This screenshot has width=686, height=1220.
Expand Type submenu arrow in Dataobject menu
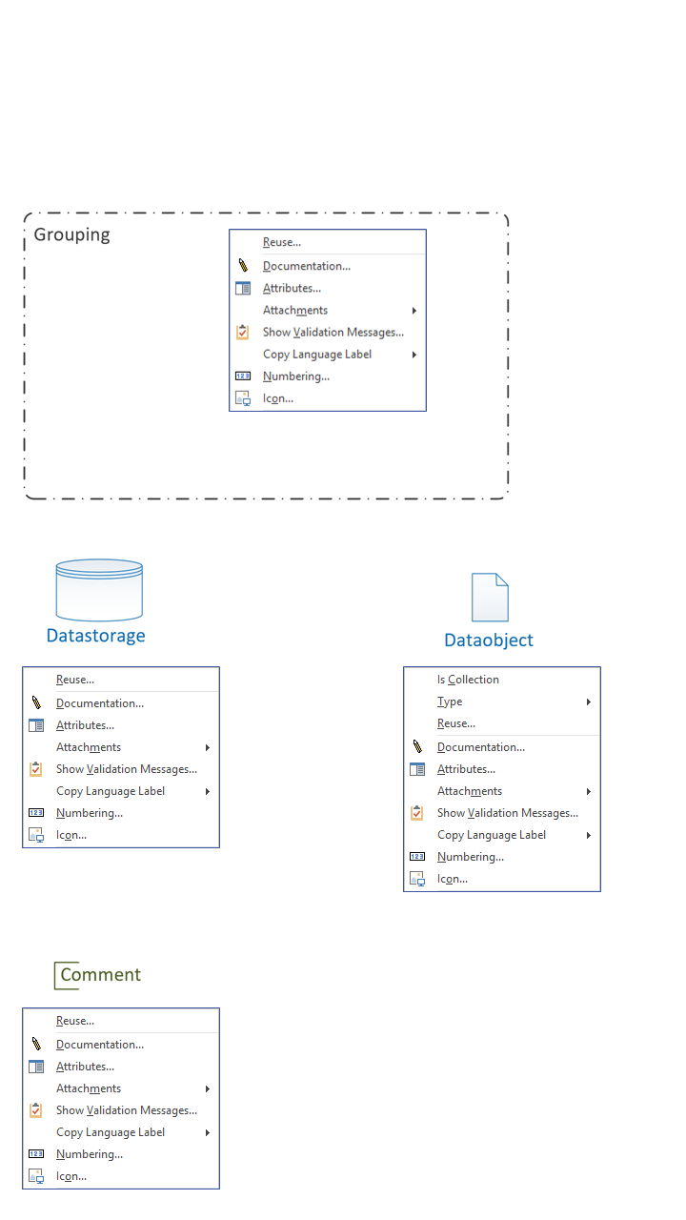[589, 702]
